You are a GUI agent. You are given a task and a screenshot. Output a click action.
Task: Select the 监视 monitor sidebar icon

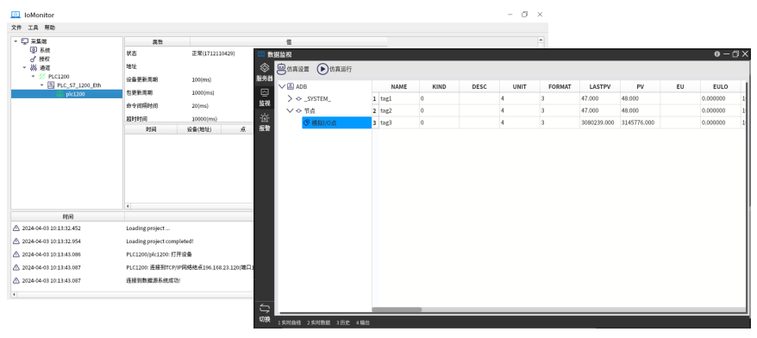coord(264,97)
